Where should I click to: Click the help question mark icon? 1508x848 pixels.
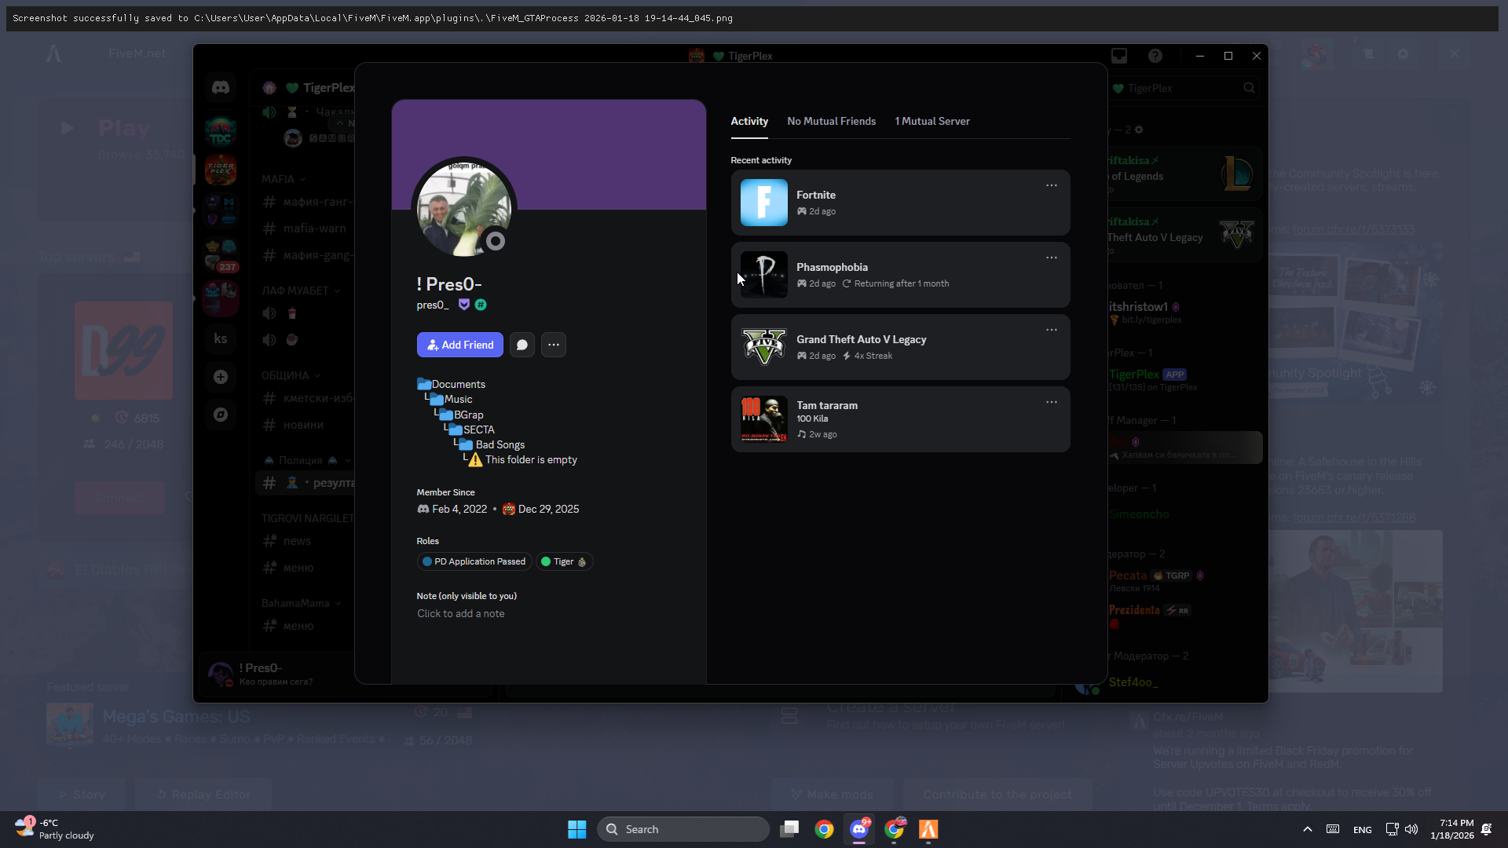[1155, 56]
